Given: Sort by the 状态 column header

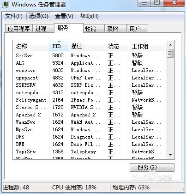Looking at the screenshot, I should 117,46.
